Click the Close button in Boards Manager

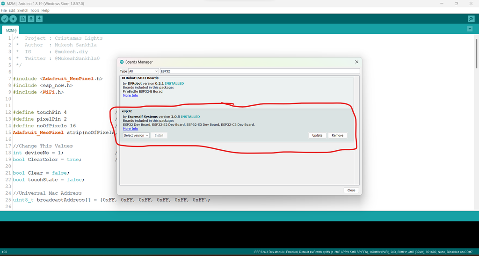(x=351, y=190)
